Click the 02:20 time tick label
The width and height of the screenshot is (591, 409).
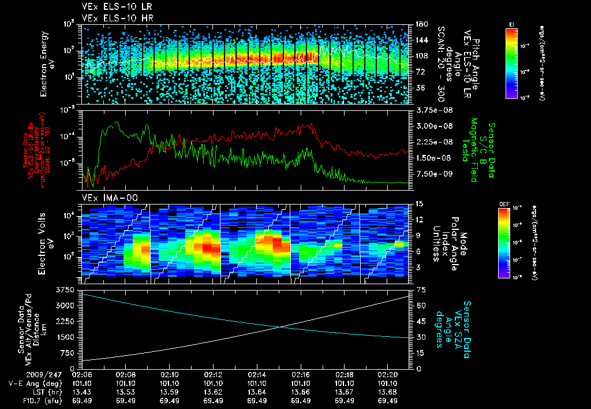coord(388,375)
